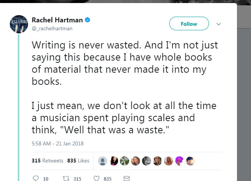
Task: Click the reply speech bubble icon
Action: point(36,178)
